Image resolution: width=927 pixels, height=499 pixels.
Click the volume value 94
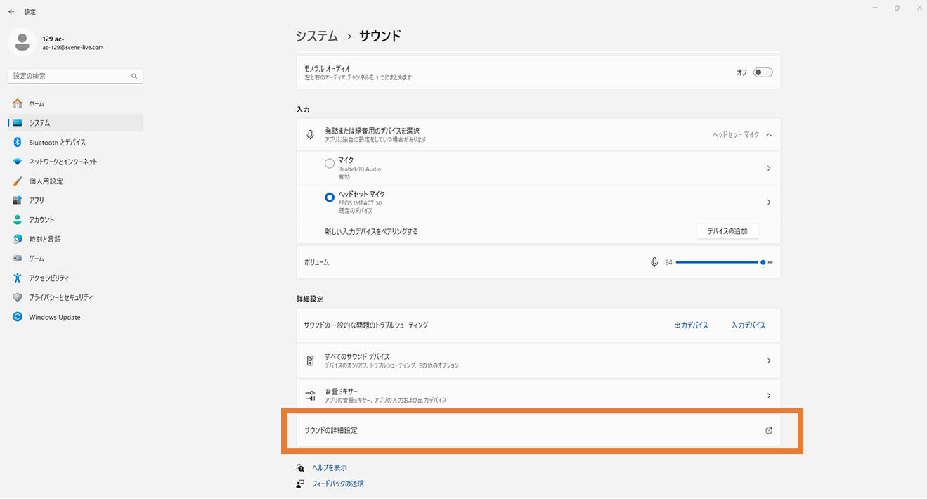click(668, 262)
